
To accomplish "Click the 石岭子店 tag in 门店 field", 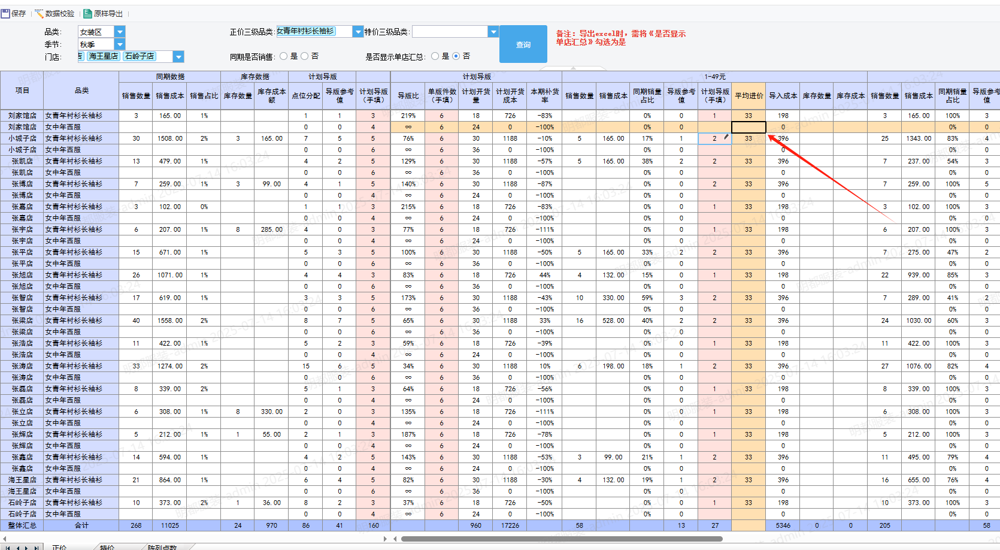I will click(140, 56).
